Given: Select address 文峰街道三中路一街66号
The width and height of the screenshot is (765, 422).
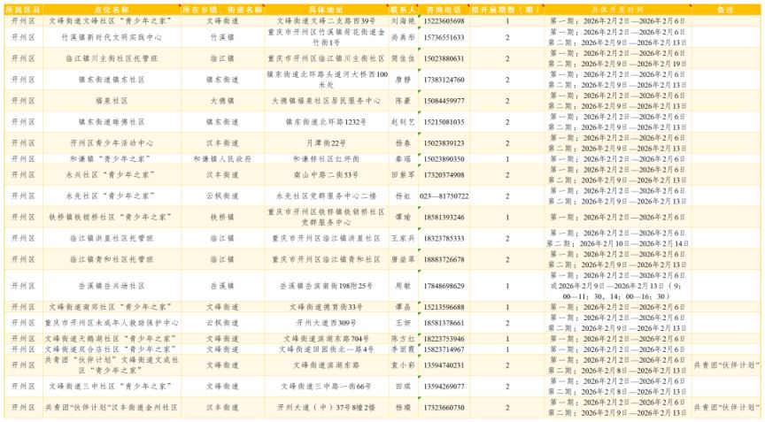Looking at the screenshot, I should point(327,387).
